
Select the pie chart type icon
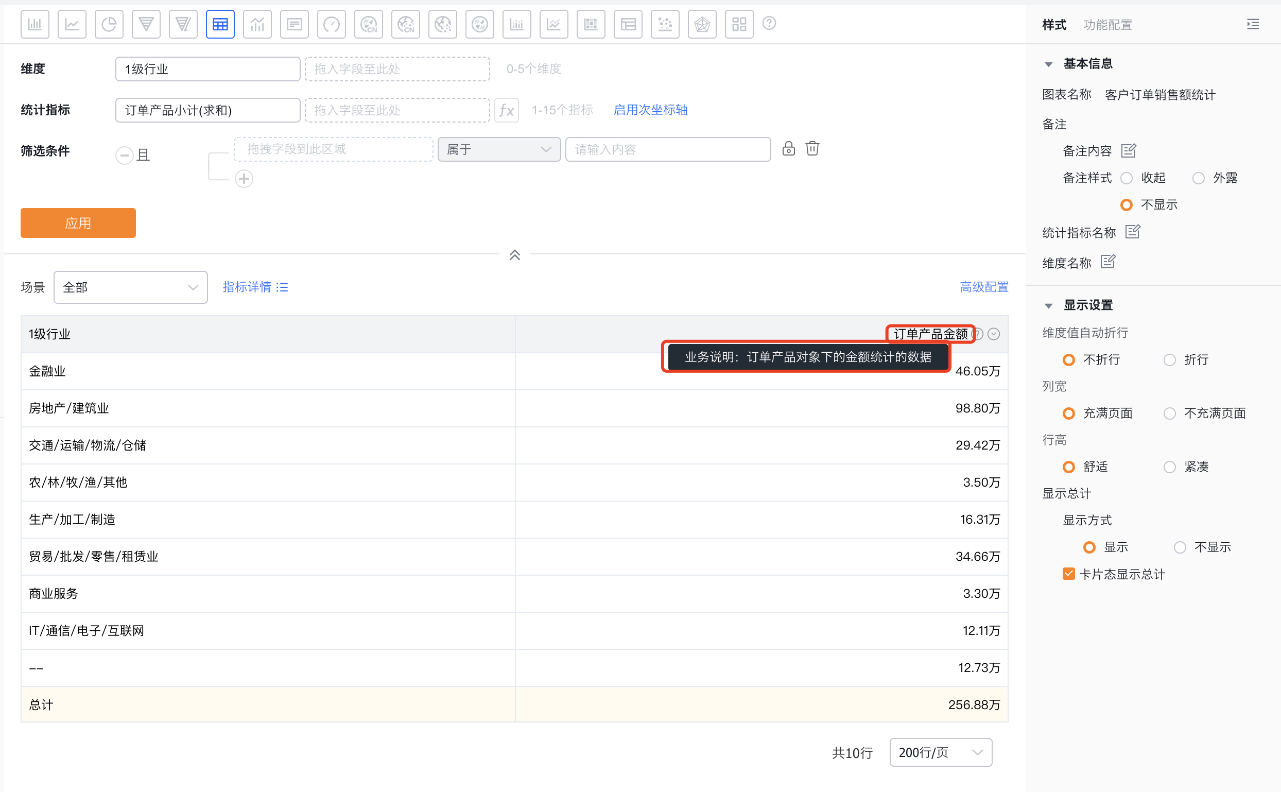pyautogui.click(x=109, y=24)
